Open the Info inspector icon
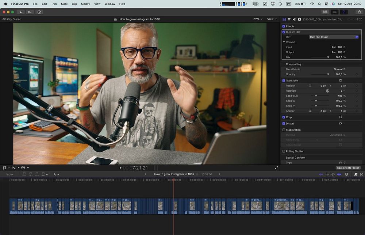The width and height of the screenshot is (365, 235). [x=299, y=19]
